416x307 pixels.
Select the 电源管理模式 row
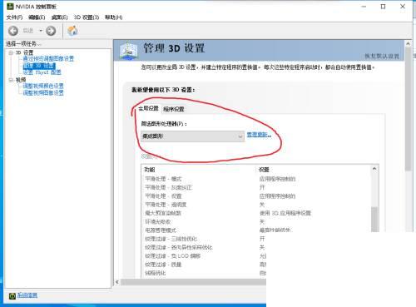coord(256,230)
